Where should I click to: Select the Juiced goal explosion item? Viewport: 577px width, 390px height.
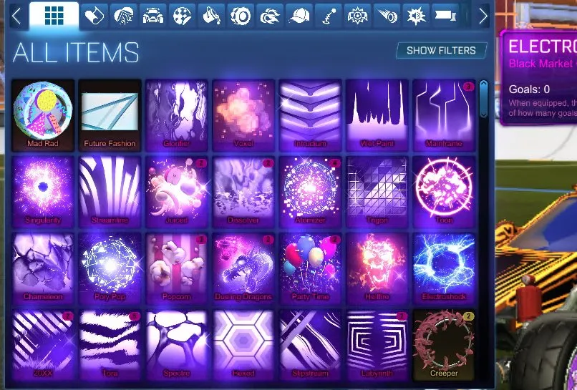[177, 192]
